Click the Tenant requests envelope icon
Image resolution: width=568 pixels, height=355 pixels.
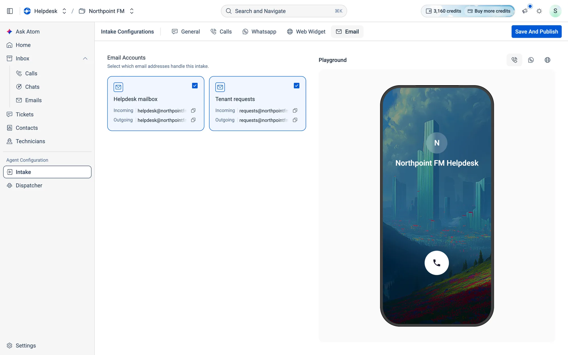click(x=220, y=87)
